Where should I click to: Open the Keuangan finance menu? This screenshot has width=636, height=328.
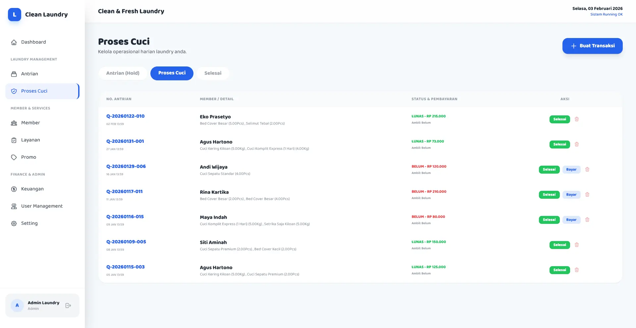pyautogui.click(x=32, y=189)
